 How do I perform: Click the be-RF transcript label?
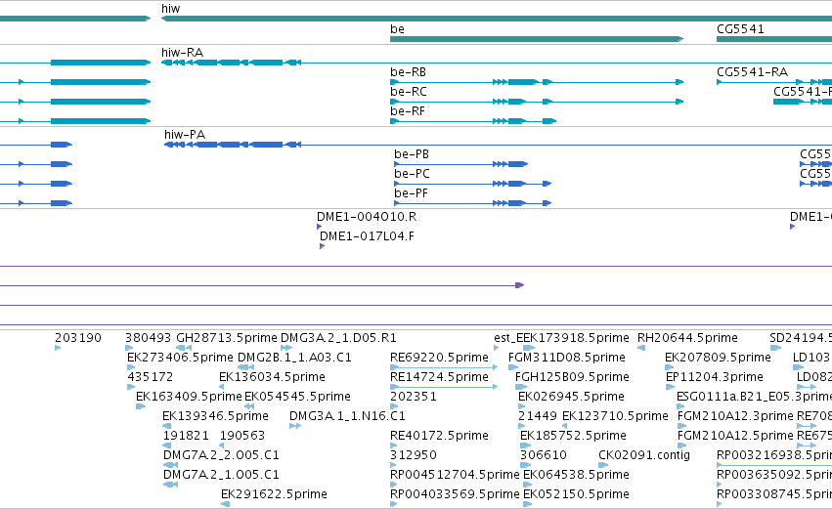[x=408, y=110]
